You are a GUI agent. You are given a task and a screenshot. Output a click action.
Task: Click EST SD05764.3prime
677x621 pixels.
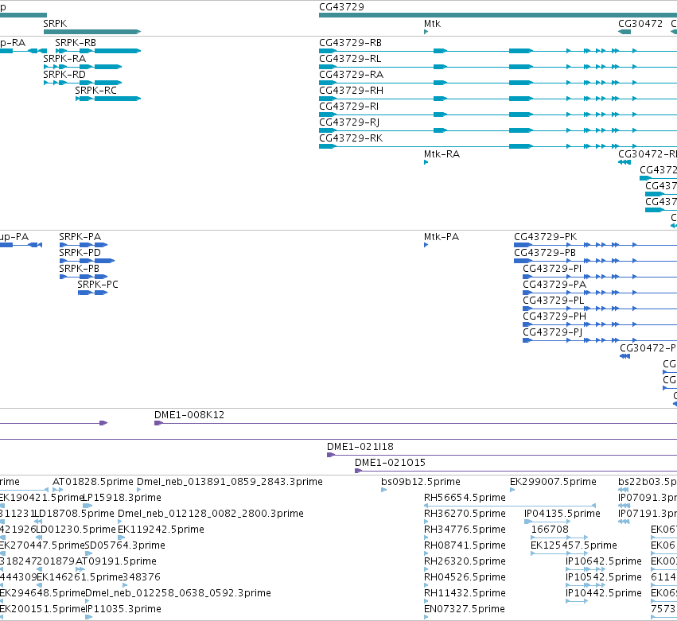pyautogui.click(x=125, y=546)
